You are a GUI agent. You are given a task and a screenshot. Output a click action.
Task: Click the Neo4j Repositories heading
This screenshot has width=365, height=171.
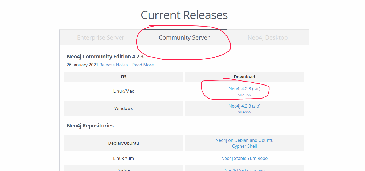pos(90,125)
